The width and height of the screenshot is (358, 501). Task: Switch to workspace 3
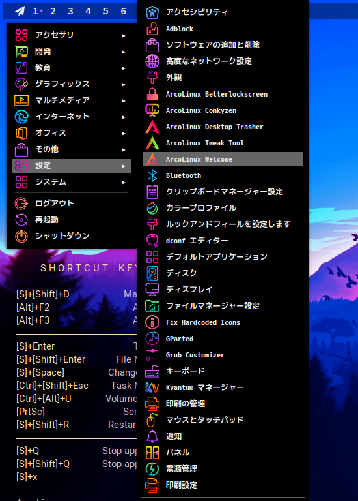(x=70, y=12)
